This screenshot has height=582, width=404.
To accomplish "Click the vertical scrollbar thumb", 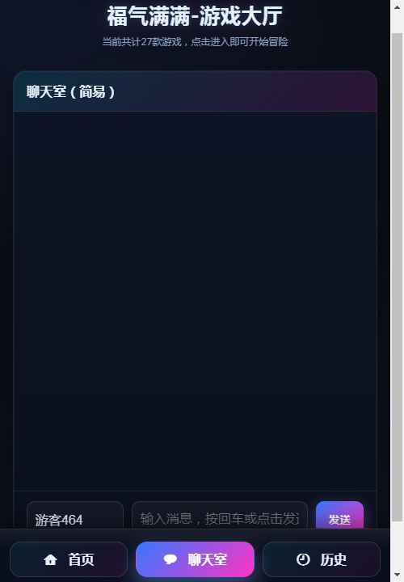I will click(397, 277).
